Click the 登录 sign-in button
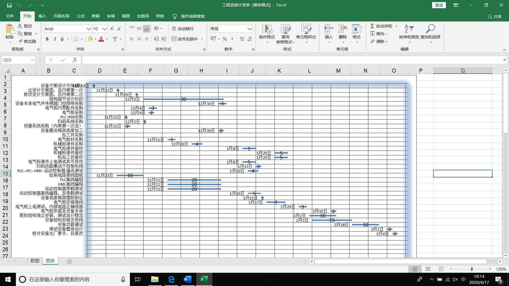 click(439, 5)
